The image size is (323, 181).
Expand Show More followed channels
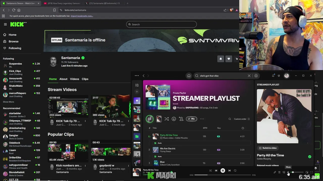point(8,102)
